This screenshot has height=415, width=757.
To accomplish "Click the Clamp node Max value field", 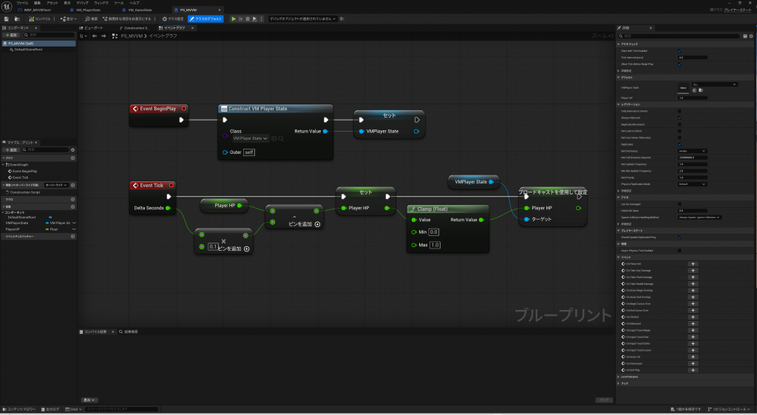I will [434, 244].
